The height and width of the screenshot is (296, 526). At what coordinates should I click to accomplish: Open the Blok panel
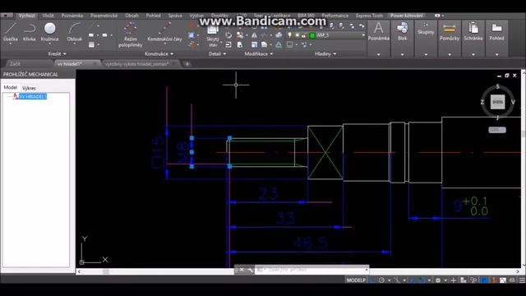coord(402,31)
